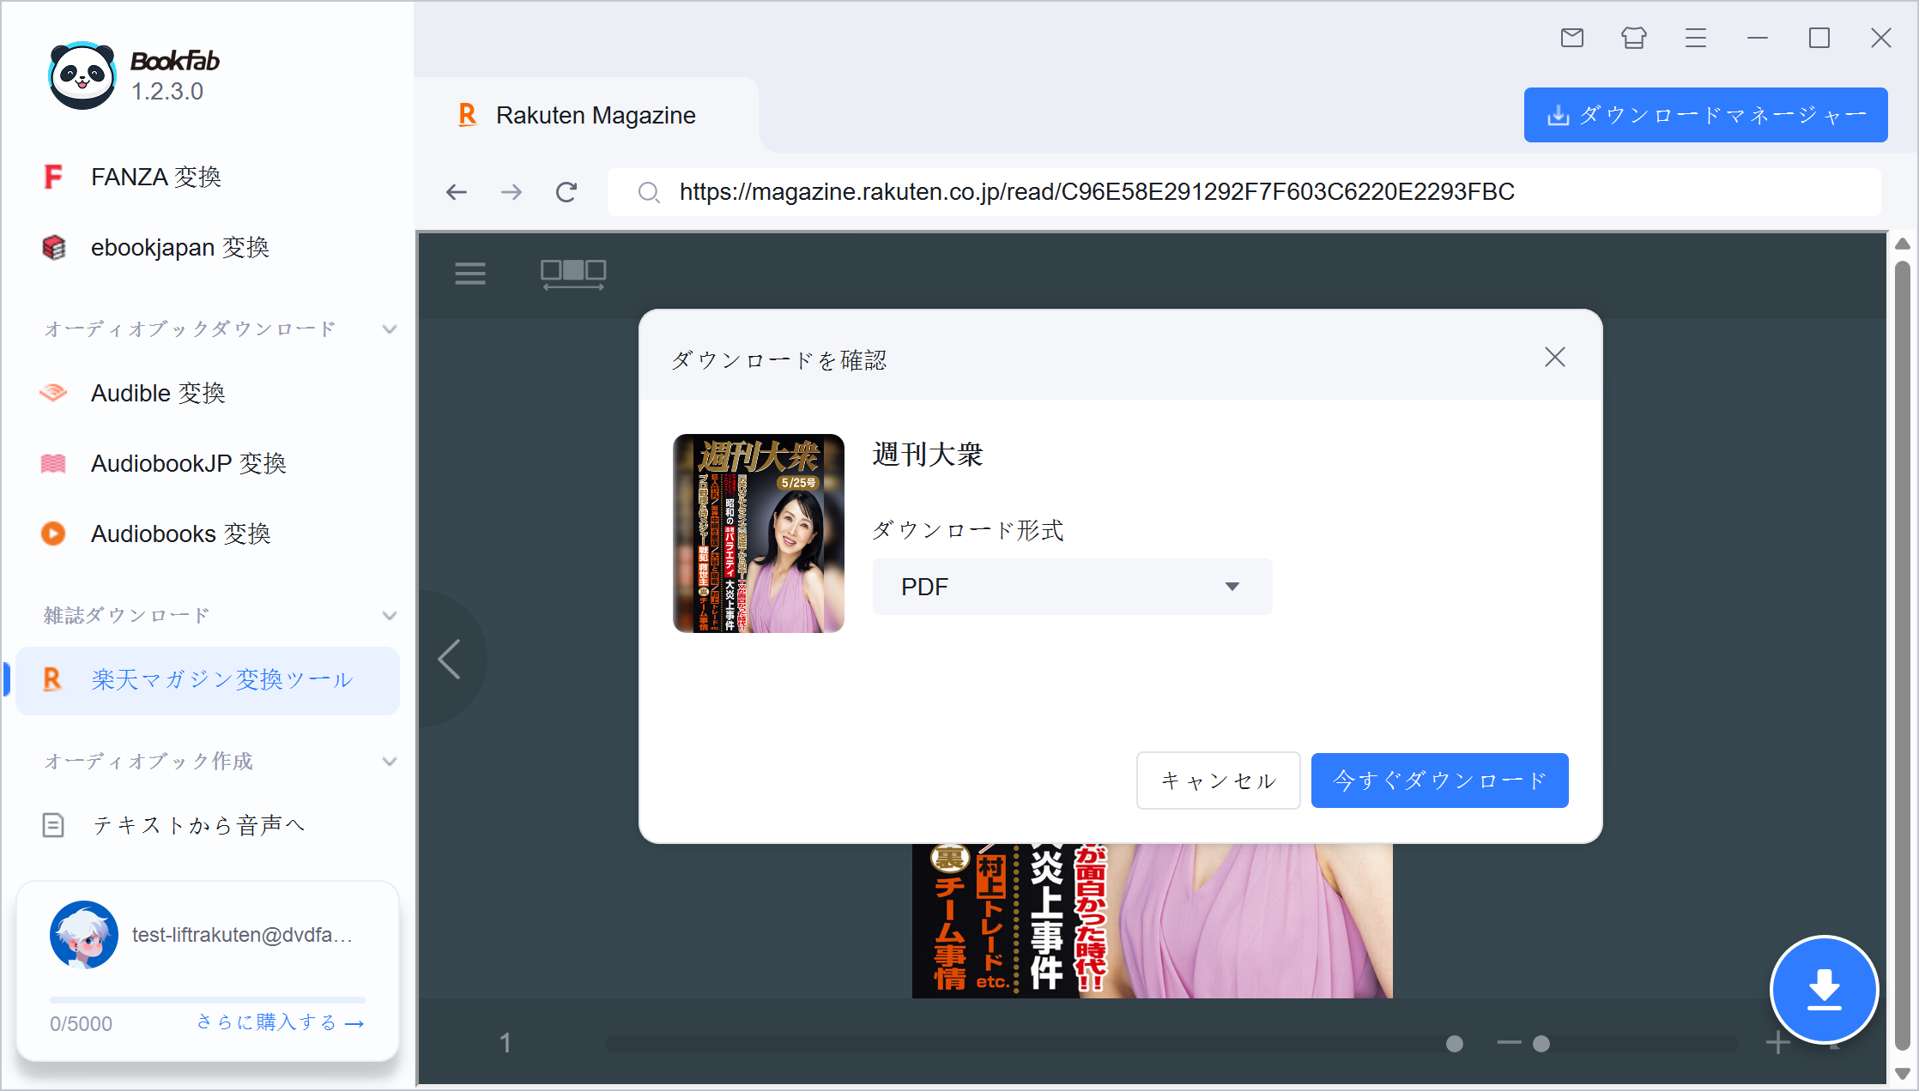Collapse the 雑誌ダウンロード section
The width and height of the screenshot is (1919, 1091).
point(390,616)
